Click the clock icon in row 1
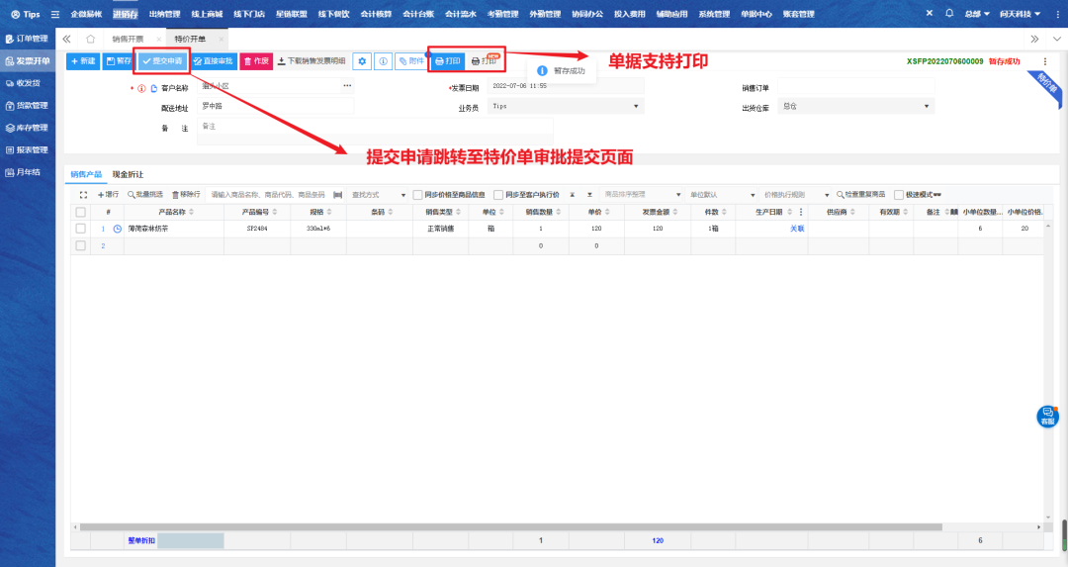 click(x=118, y=229)
